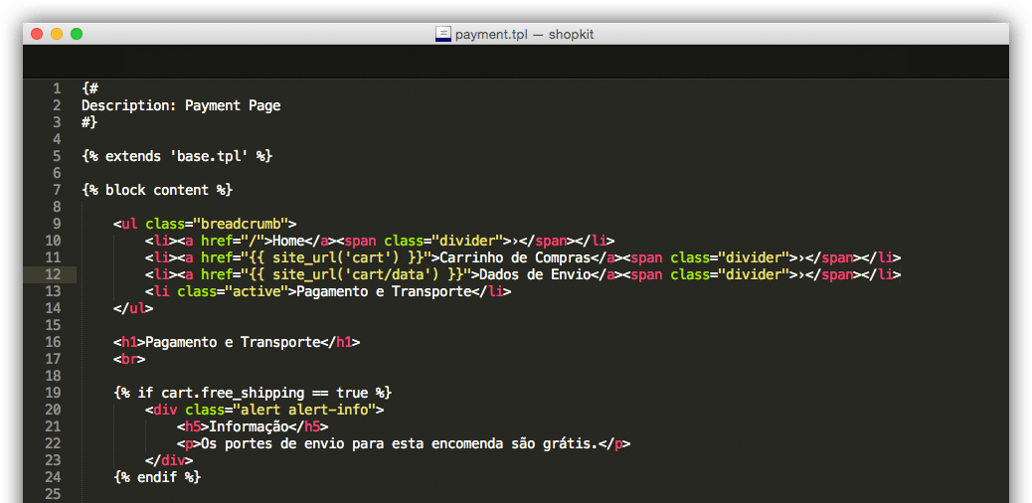Viewport: 1032px width, 503px height.
Task: Click the title text 'payment.tpl — shopkit'
Action: (525, 34)
